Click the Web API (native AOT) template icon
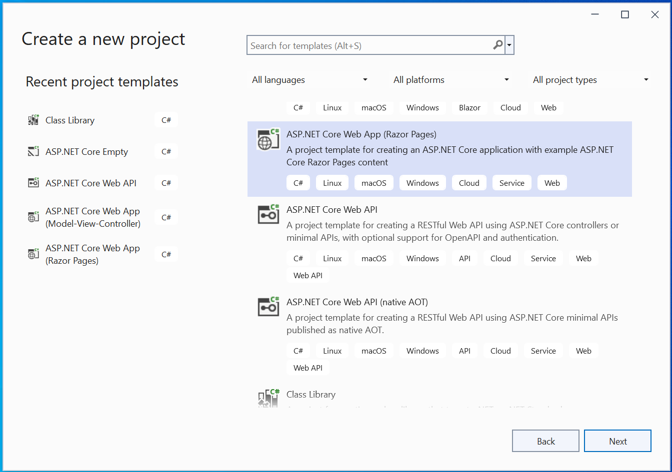The height and width of the screenshot is (472, 672). click(268, 307)
